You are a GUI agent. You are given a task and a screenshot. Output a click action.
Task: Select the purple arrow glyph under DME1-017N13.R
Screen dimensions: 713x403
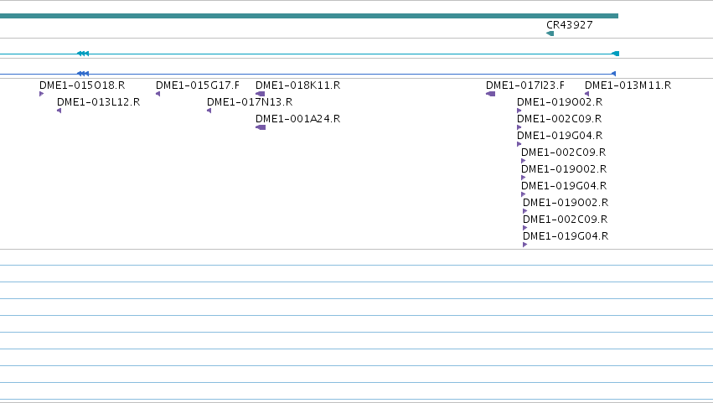(x=209, y=111)
